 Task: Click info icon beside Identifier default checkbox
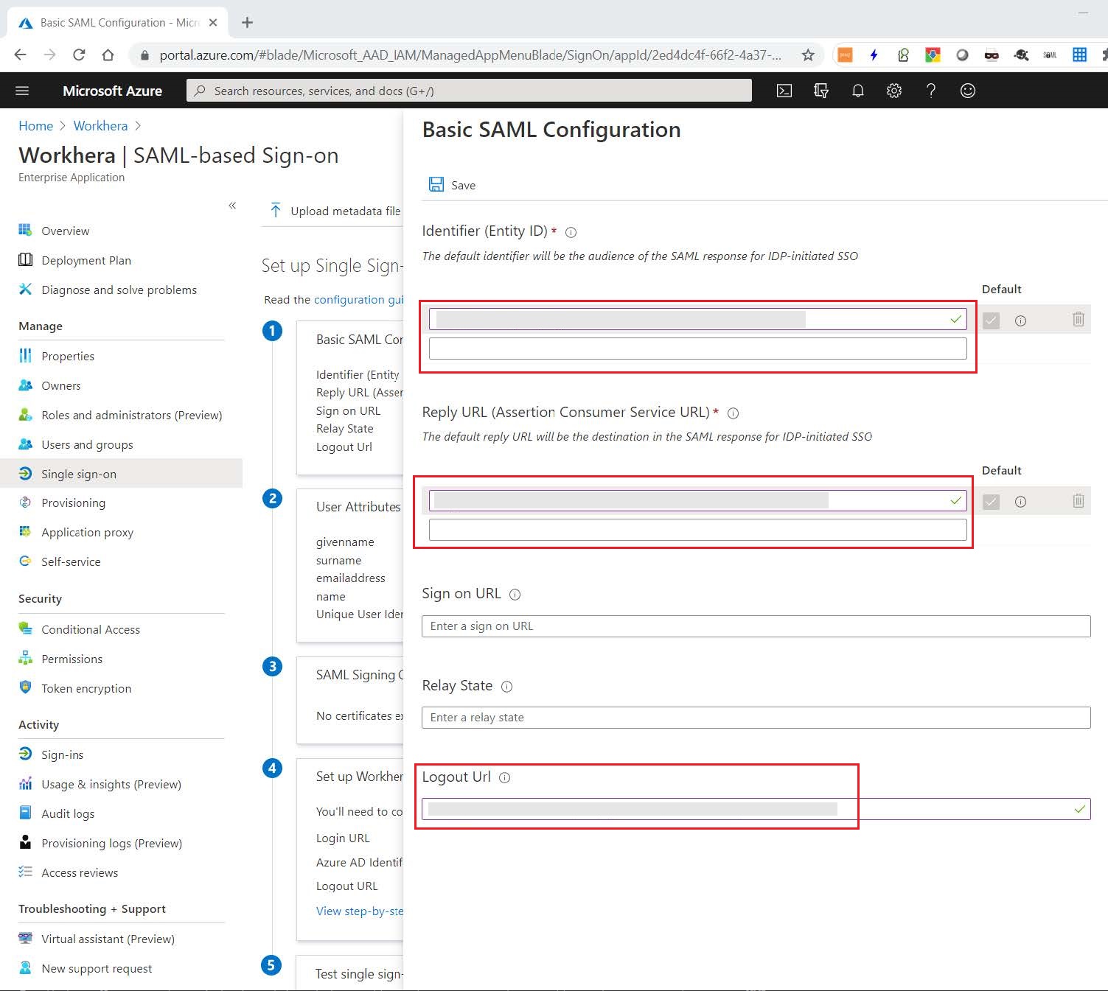tap(1020, 321)
